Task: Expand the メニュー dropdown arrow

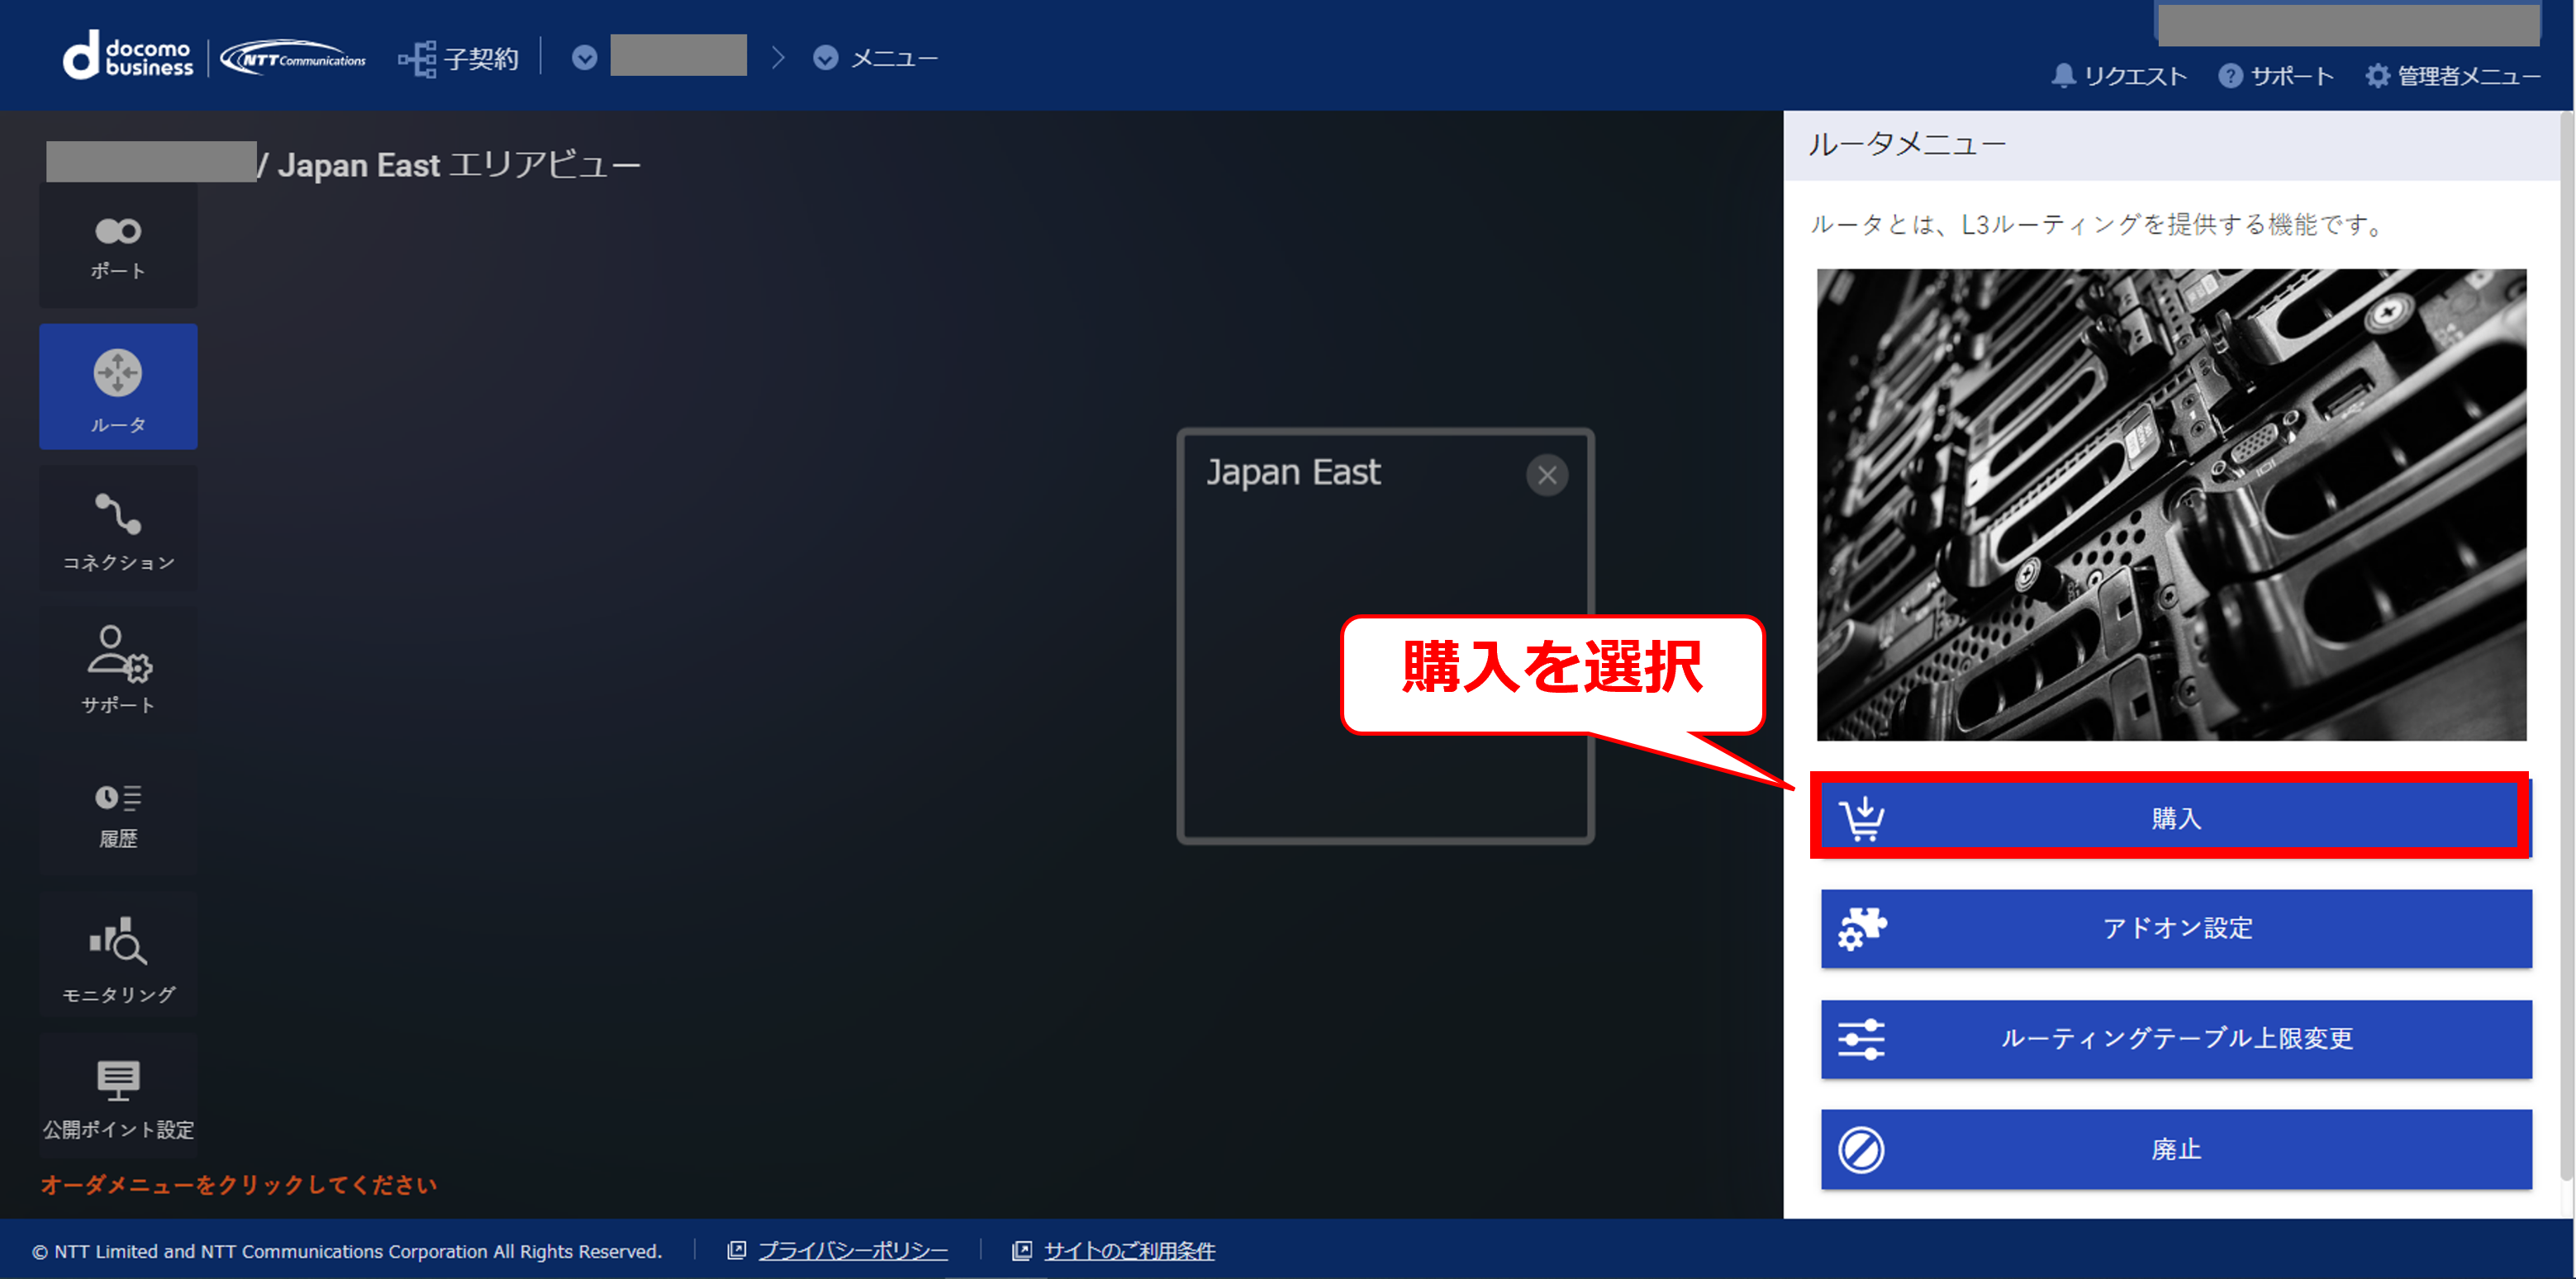Action: pos(825,58)
